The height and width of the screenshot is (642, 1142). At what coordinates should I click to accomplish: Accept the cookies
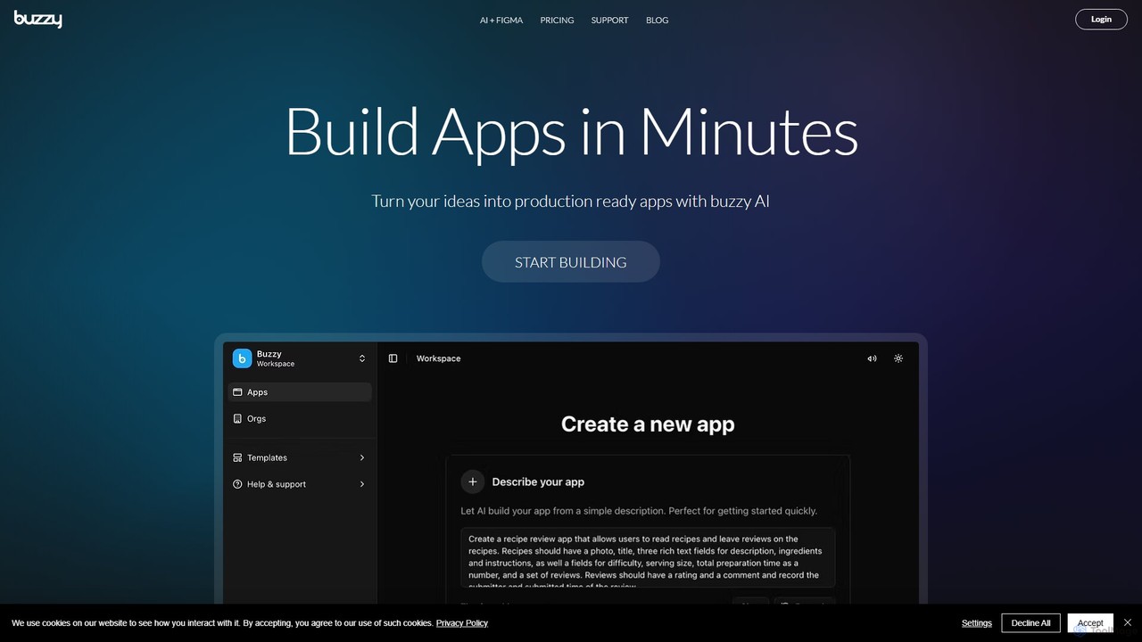click(x=1090, y=623)
